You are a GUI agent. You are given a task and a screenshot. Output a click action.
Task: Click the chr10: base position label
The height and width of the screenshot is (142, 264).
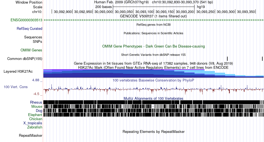(x=37, y=12)
